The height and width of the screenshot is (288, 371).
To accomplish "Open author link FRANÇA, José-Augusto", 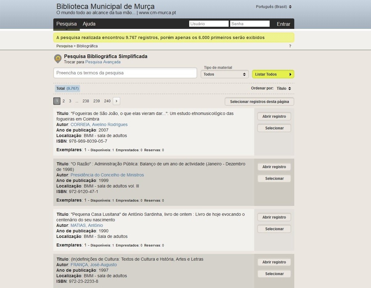I will (x=94, y=265).
